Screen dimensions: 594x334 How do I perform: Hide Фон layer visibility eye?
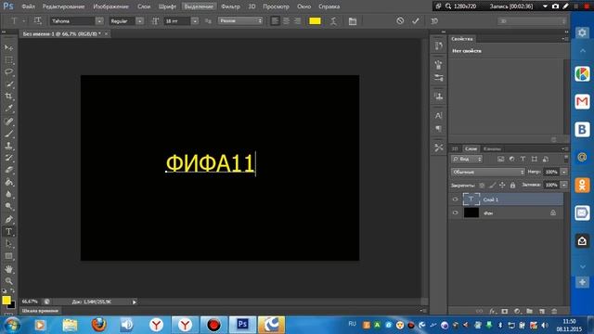pos(455,212)
